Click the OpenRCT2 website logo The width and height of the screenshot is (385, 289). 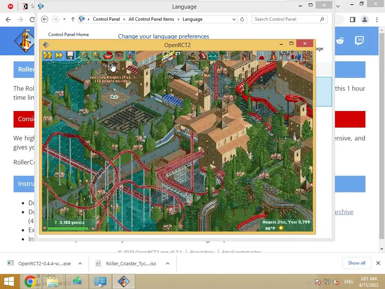point(24,41)
